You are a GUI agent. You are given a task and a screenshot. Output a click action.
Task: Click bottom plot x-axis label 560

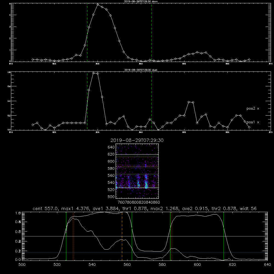coord(127,265)
